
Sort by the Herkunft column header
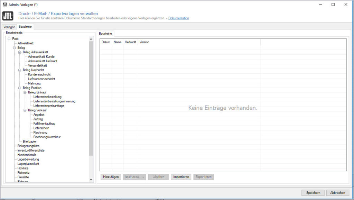pos(130,42)
